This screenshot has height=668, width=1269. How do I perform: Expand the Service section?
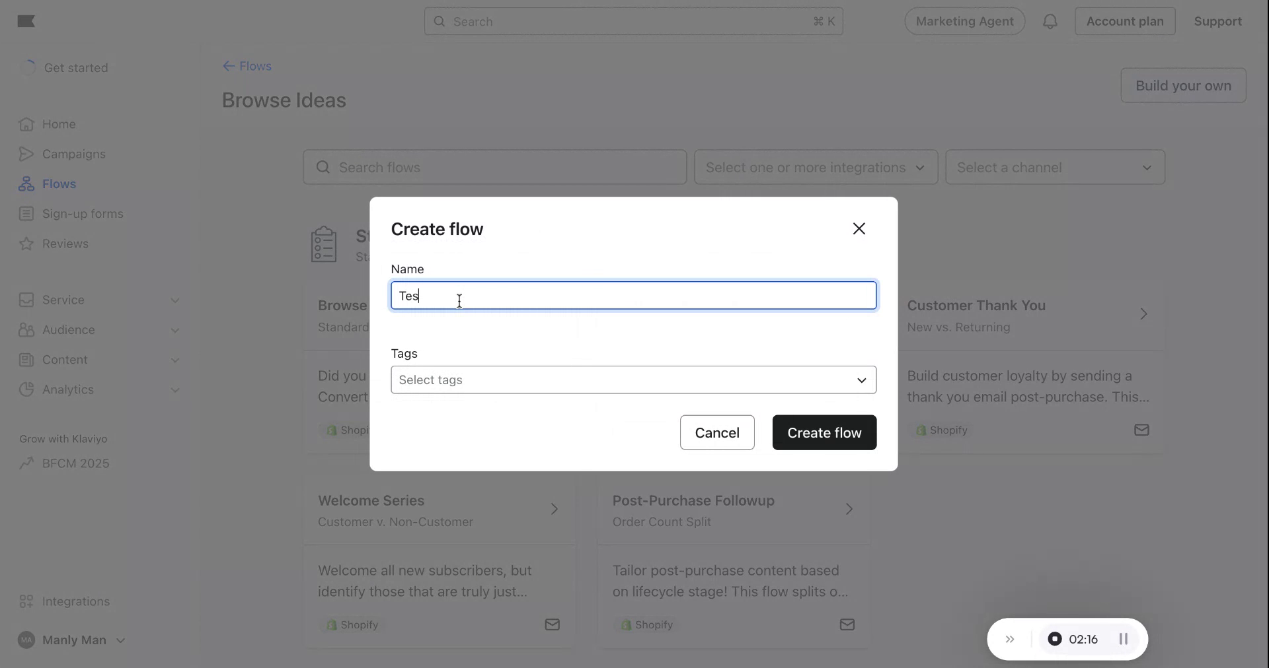[175, 300]
